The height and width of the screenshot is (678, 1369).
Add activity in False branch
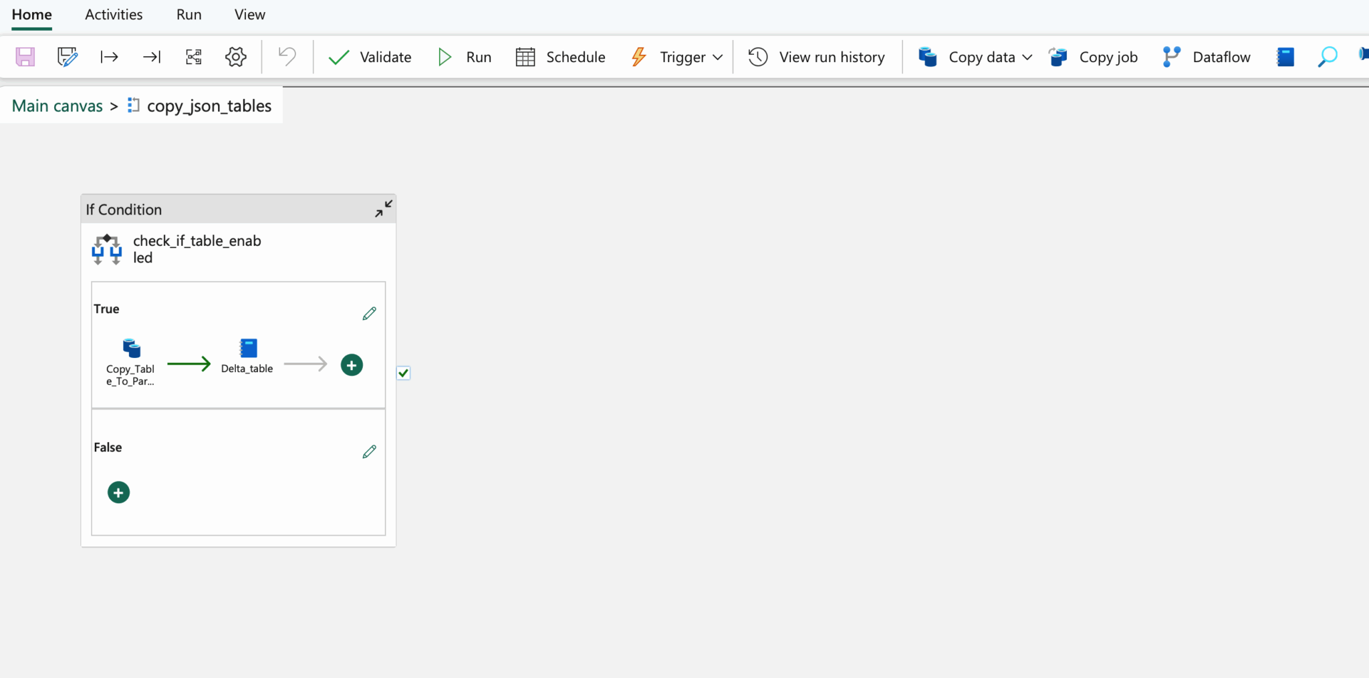(118, 493)
